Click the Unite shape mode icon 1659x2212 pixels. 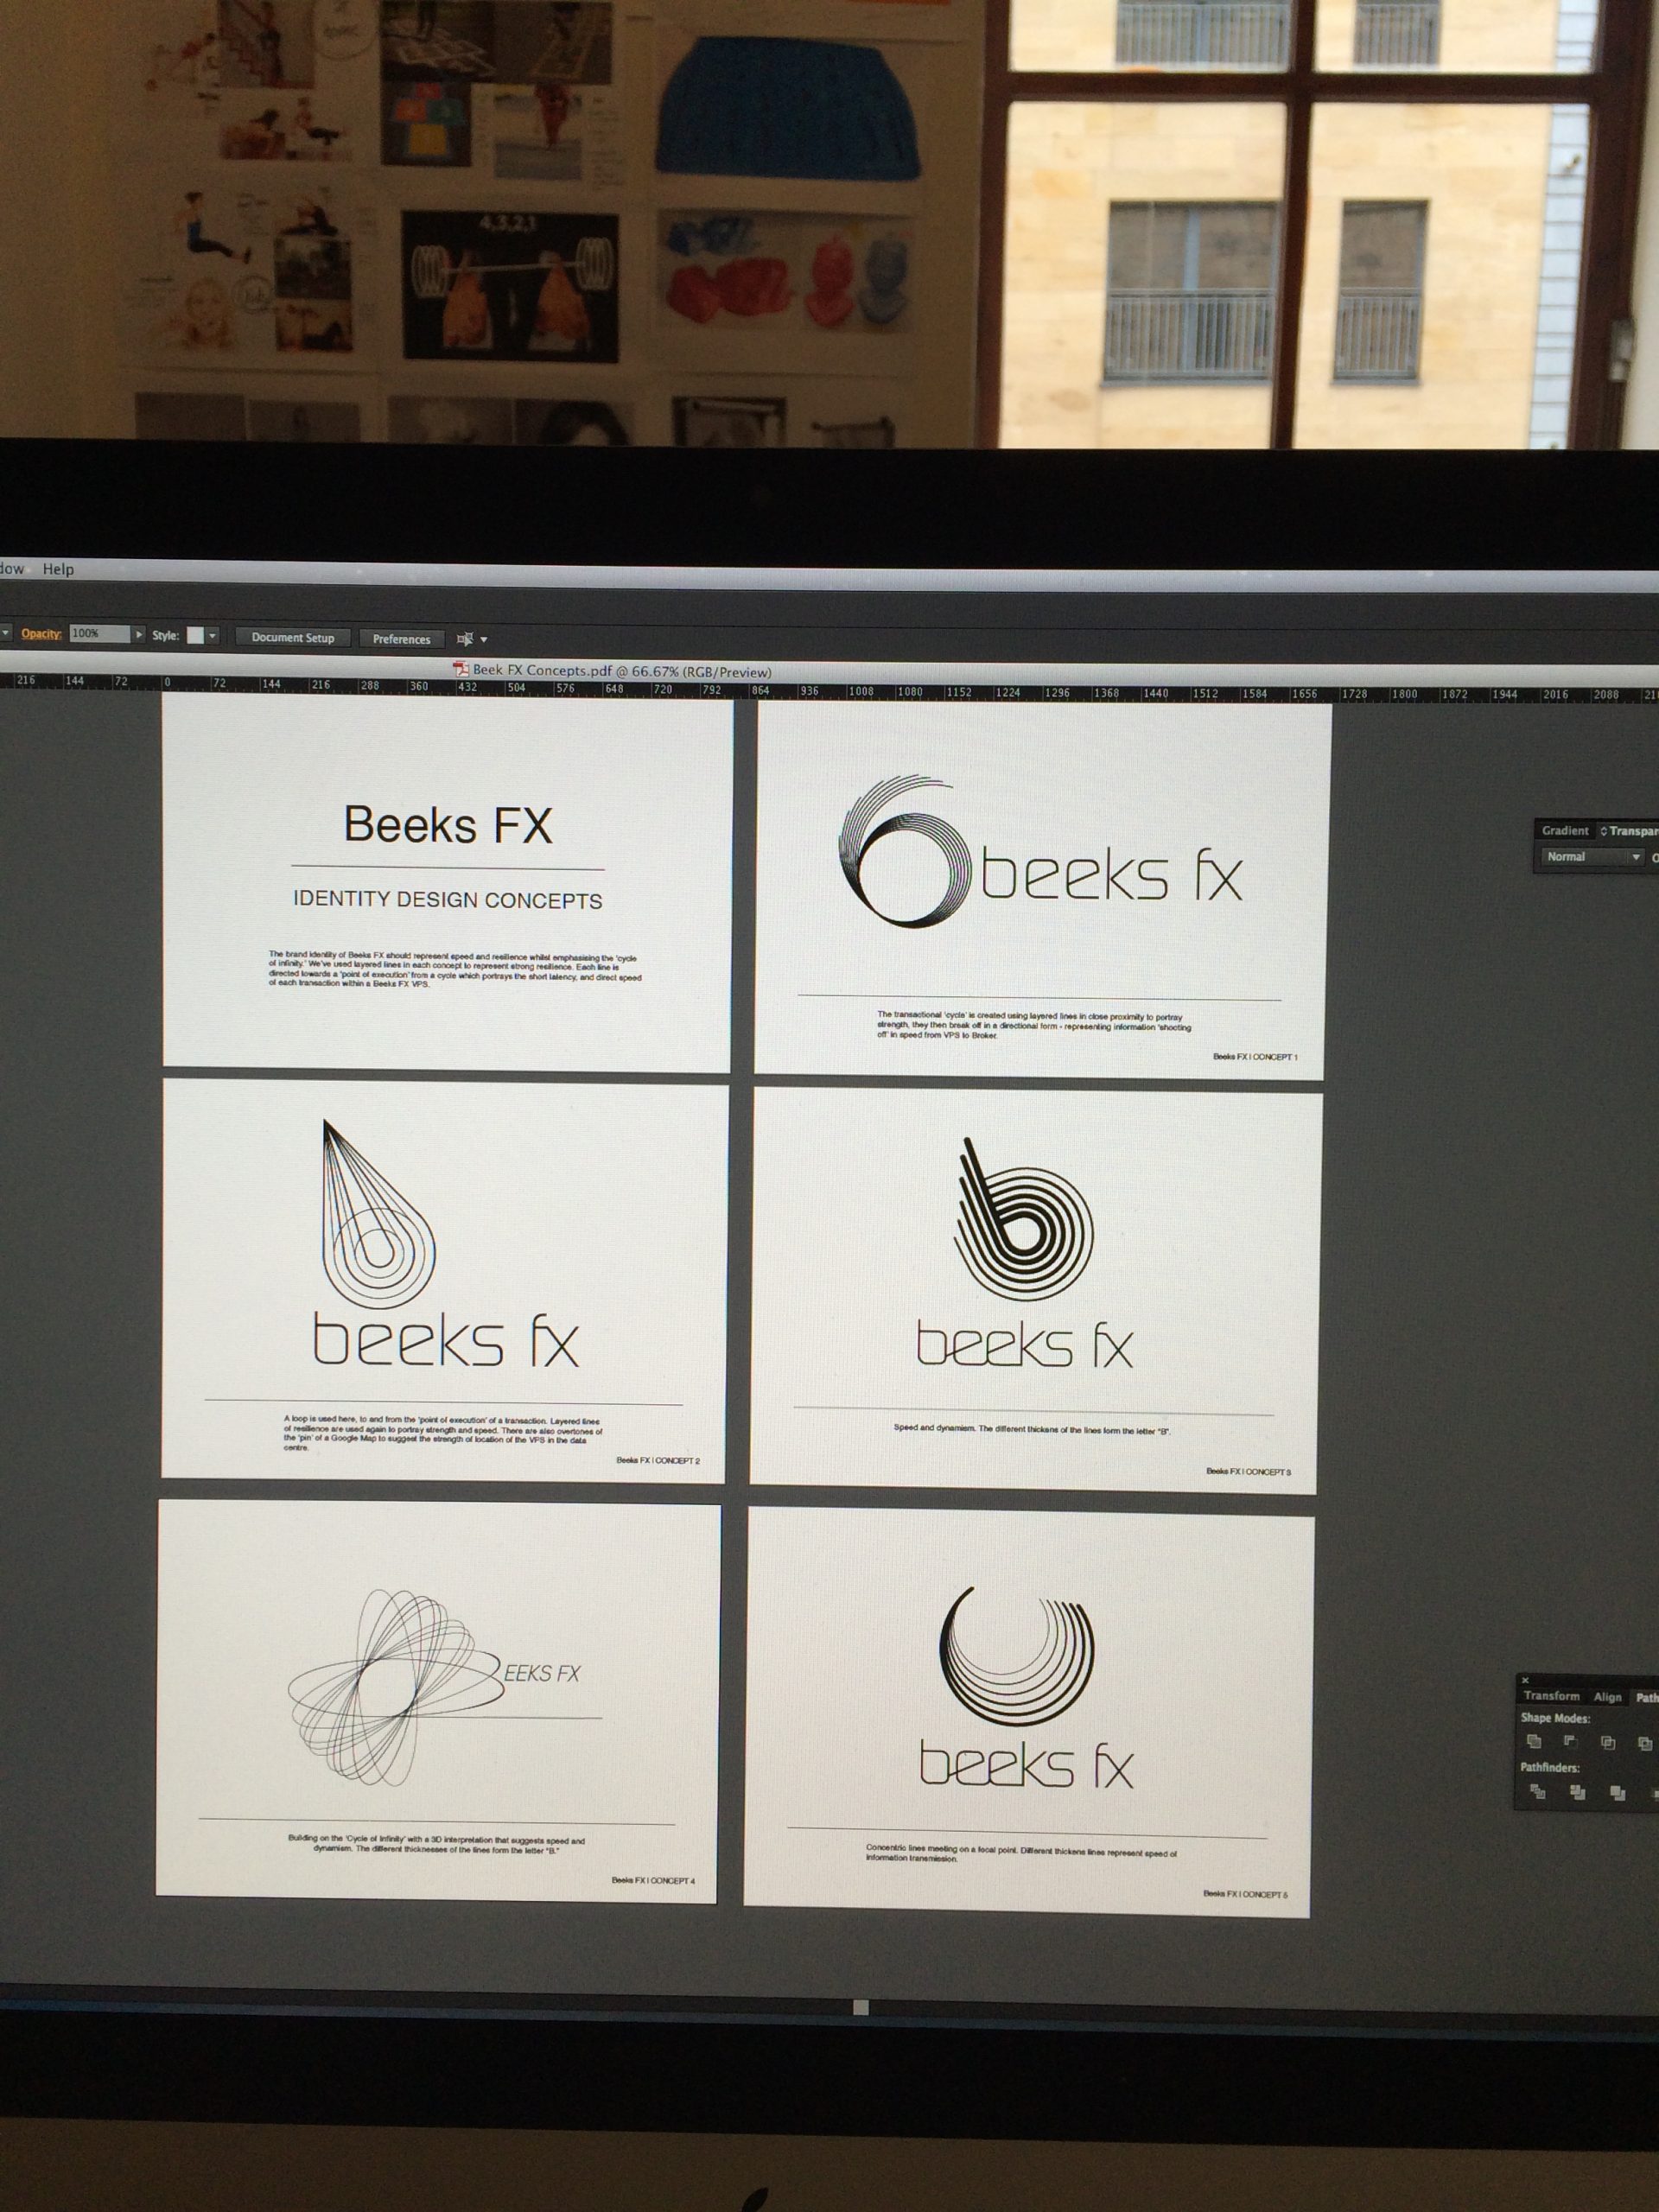pos(1534,1741)
